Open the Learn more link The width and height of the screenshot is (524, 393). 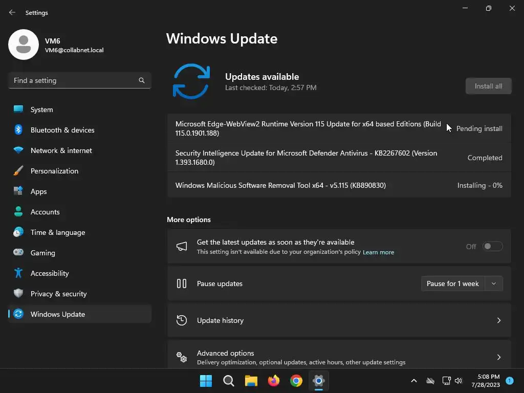click(x=378, y=252)
